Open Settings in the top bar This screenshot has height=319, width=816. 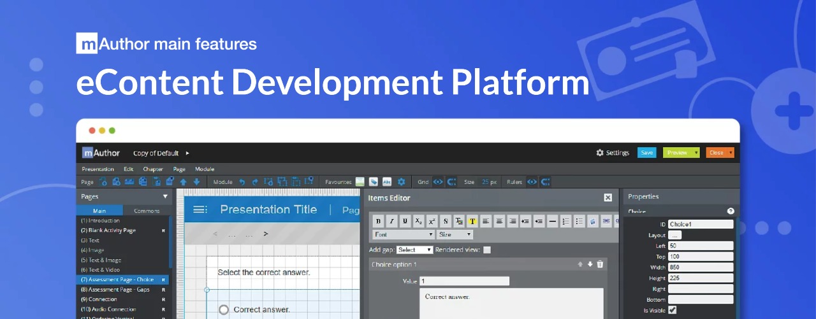coord(613,153)
